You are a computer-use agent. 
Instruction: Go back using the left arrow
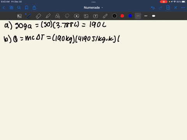4,8
